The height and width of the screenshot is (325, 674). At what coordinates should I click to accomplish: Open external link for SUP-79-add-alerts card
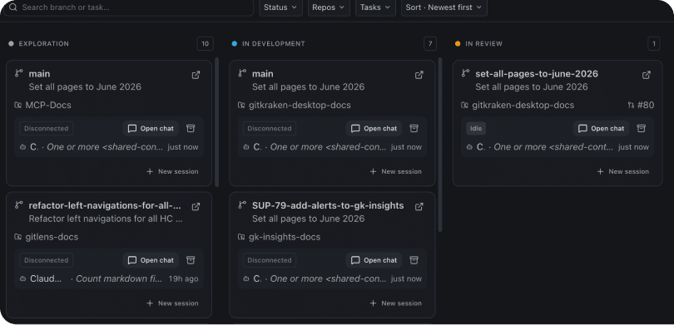tap(419, 206)
